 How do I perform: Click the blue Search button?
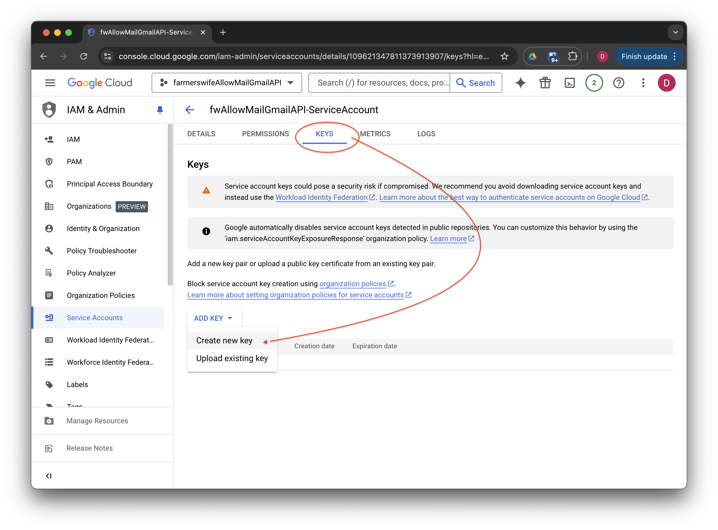(x=476, y=83)
